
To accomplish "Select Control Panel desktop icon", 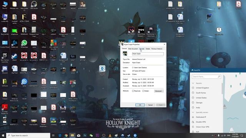I will click(5, 44).
